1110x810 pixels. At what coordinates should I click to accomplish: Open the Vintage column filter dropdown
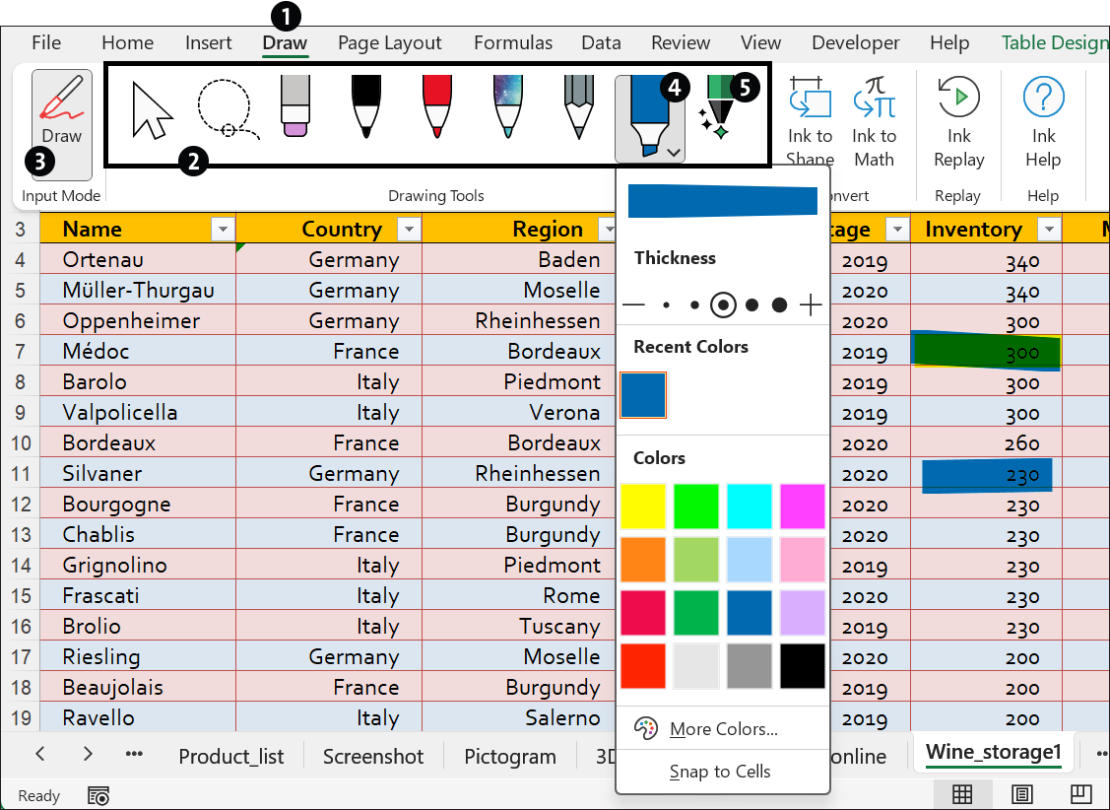click(x=897, y=229)
